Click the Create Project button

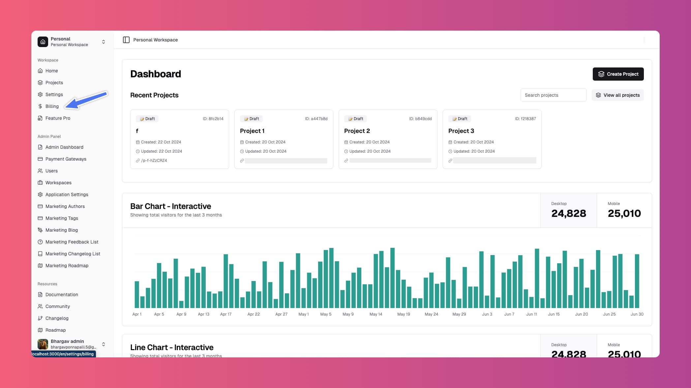coord(618,74)
